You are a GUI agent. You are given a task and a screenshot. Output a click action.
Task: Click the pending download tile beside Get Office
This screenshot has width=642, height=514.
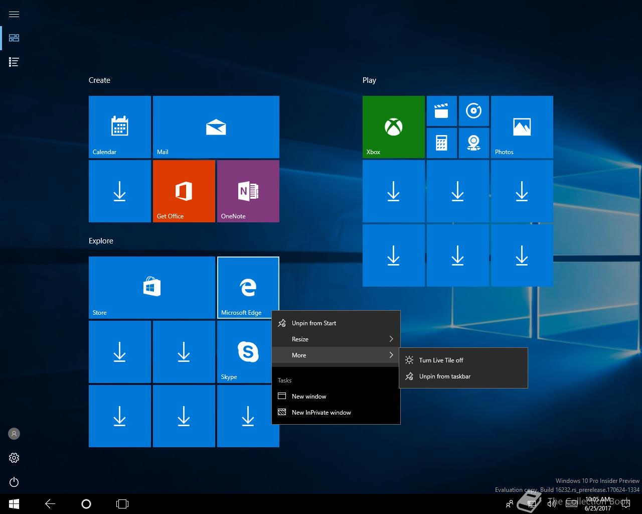click(x=120, y=191)
